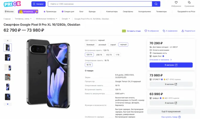Screen dimensions: 200x119
Task: Select 256 ГБ storage option
Action: tap(99, 55)
